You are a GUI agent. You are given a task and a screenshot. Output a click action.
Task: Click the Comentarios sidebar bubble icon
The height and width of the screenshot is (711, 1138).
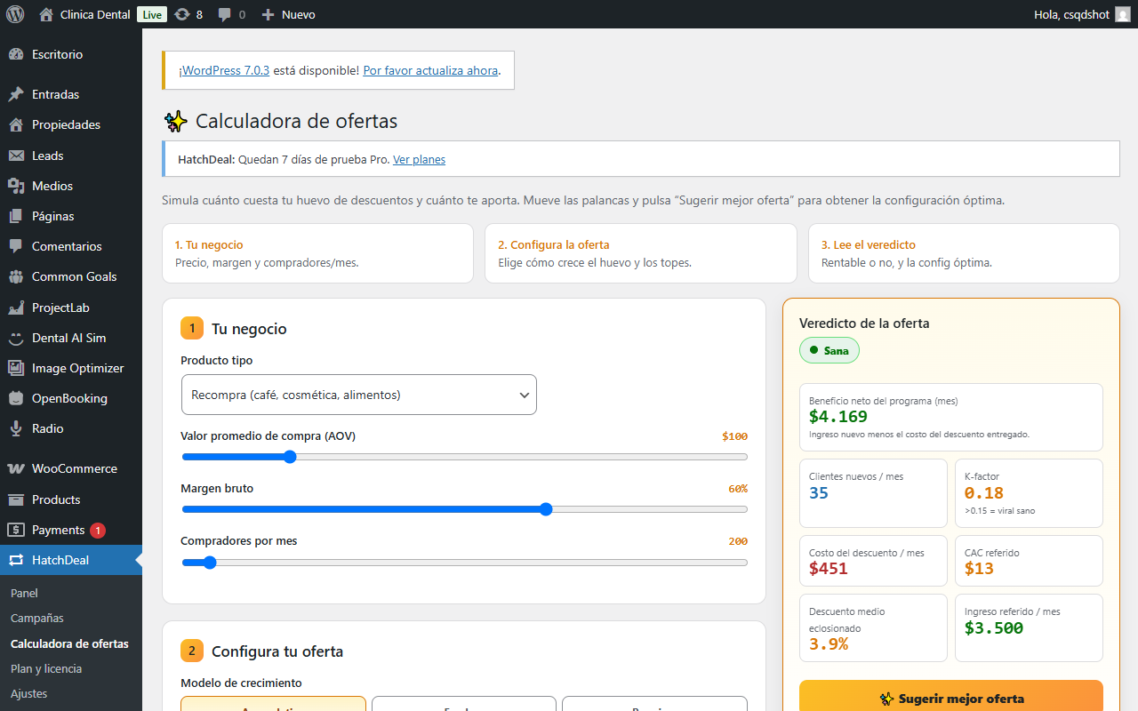[x=16, y=246]
